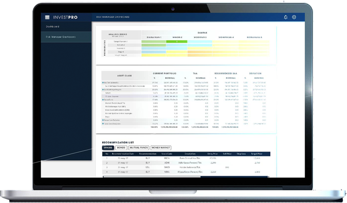Expand the first asset class row bullet
The width and height of the screenshot is (347, 203).
103,83
